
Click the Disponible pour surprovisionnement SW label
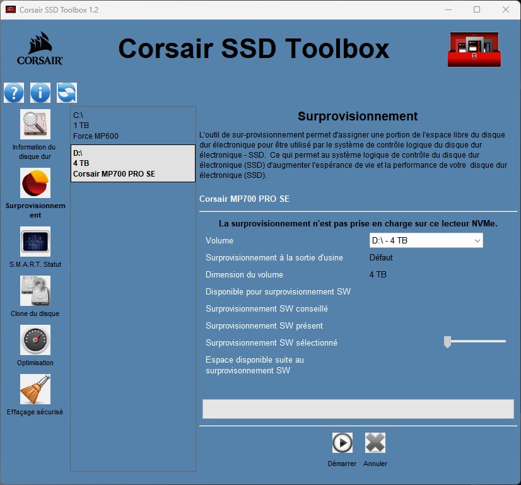point(278,291)
